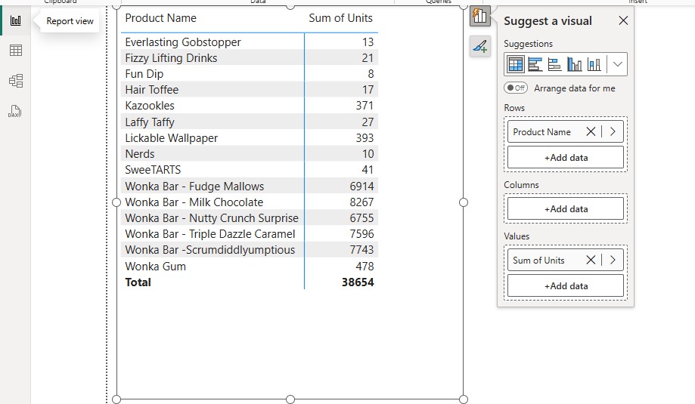The image size is (695, 404).
Task: Close the Suggest a visual pane
Action: click(623, 20)
